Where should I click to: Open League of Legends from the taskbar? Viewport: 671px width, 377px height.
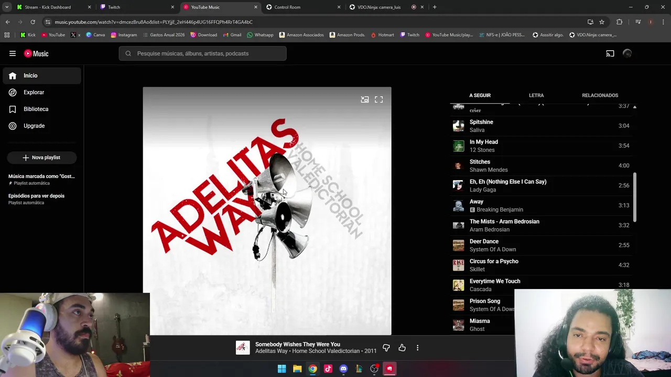point(359,369)
